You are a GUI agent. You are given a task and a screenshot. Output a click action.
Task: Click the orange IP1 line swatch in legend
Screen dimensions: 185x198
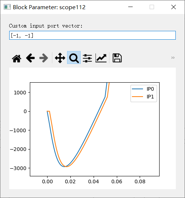[x=137, y=97]
